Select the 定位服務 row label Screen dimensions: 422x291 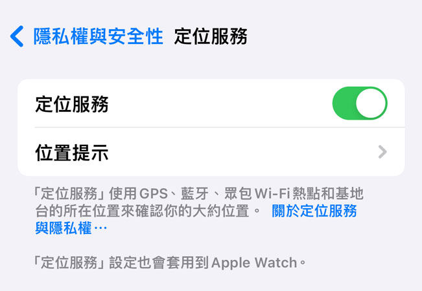coord(72,104)
